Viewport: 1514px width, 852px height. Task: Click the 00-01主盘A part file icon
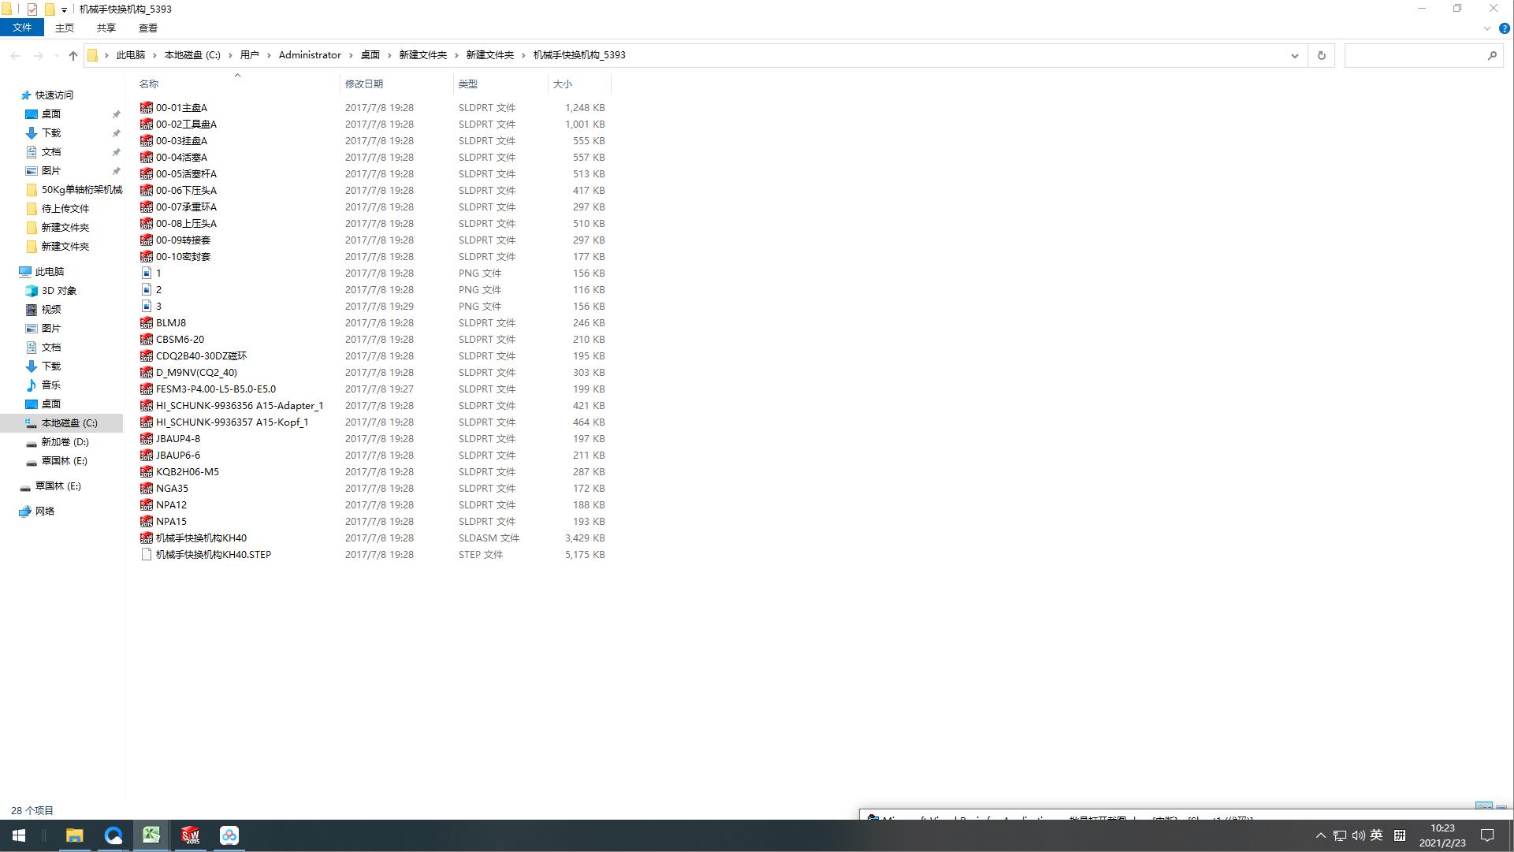tap(147, 108)
